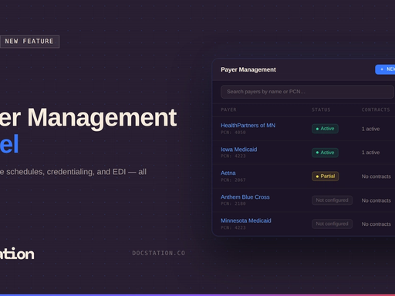Click 'PCN: 4050' under HealthPartners of MN

point(233,133)
